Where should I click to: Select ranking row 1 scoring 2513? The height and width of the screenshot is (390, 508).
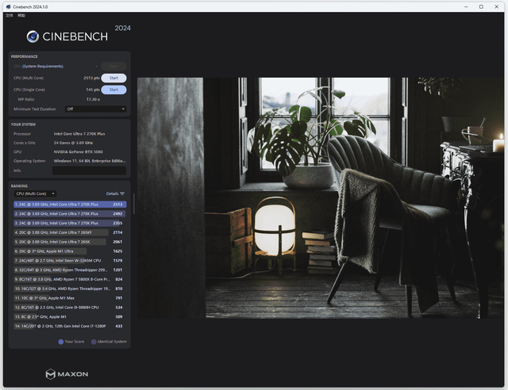(70, 205)
